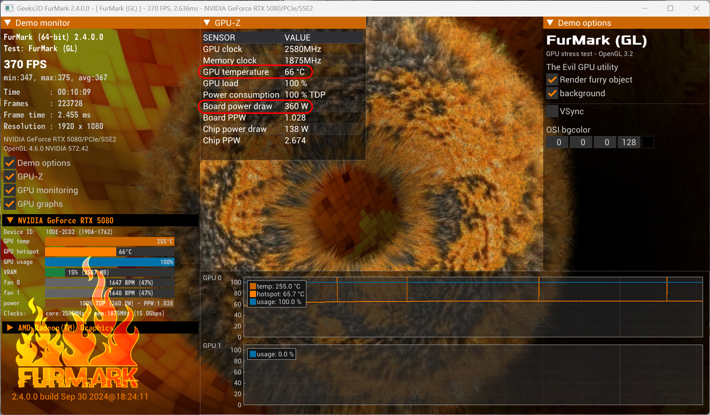The height and width of the screenshot is (415, 710).
Task: Click the build version text at bottom
Action: coord(80,397)
